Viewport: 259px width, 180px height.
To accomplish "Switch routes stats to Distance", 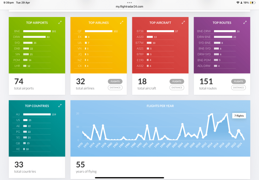I will click(x=238, y=88).
